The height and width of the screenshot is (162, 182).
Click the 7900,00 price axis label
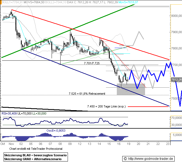[x=177, y=32]
